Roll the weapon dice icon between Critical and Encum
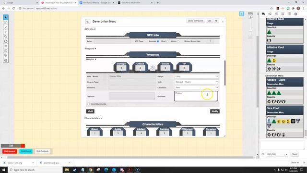307x173 pixels. point(153,68)
